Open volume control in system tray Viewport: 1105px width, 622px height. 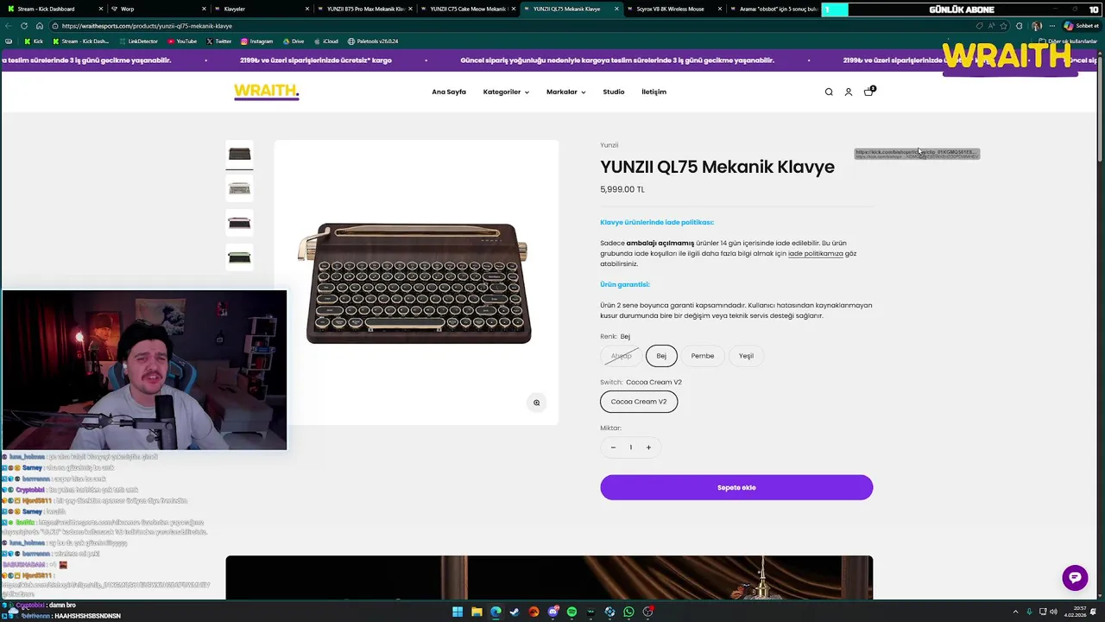(1053, 612)
